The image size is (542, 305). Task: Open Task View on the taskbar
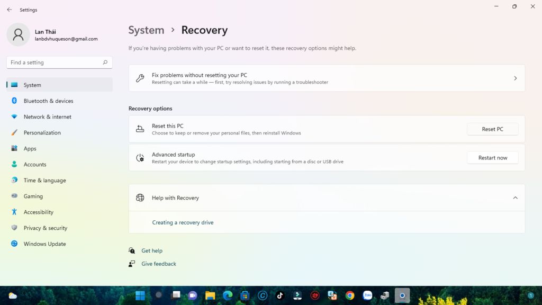176,295
